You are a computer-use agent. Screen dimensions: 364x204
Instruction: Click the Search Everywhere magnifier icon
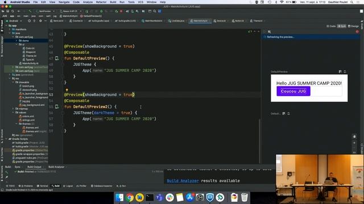tap(155, 11)
